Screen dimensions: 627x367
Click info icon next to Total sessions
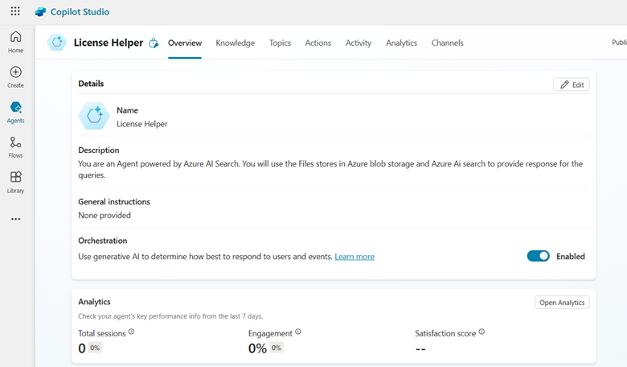132,332
